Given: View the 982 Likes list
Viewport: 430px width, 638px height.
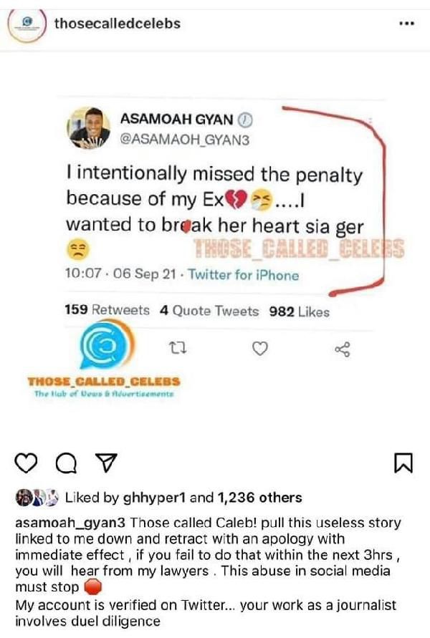Looking at the screenshot, I should [300, 311].
